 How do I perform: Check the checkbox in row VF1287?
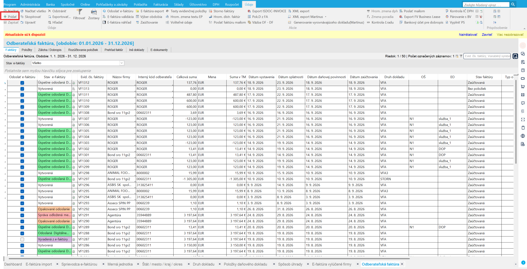22,239
